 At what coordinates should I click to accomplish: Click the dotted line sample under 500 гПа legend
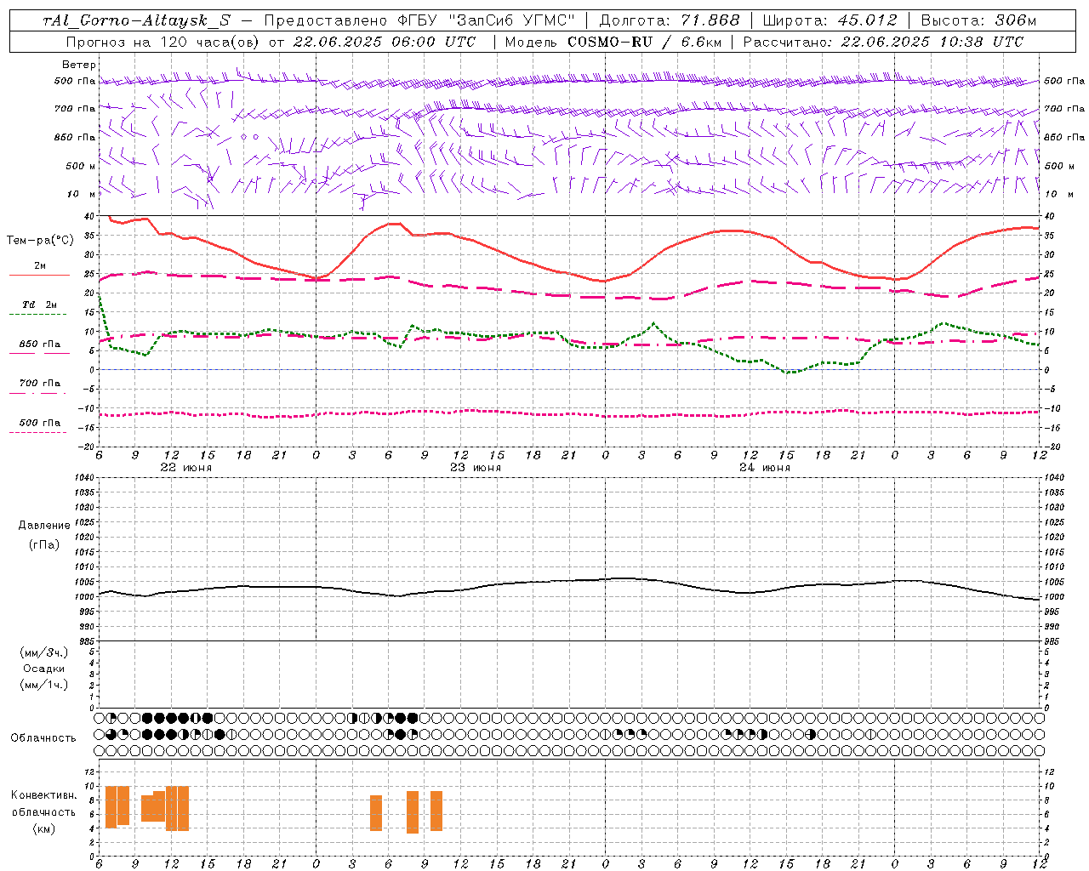38,432
